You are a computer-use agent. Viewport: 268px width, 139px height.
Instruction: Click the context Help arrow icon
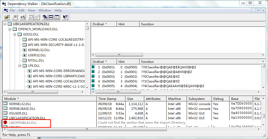[x=65, y=17]
